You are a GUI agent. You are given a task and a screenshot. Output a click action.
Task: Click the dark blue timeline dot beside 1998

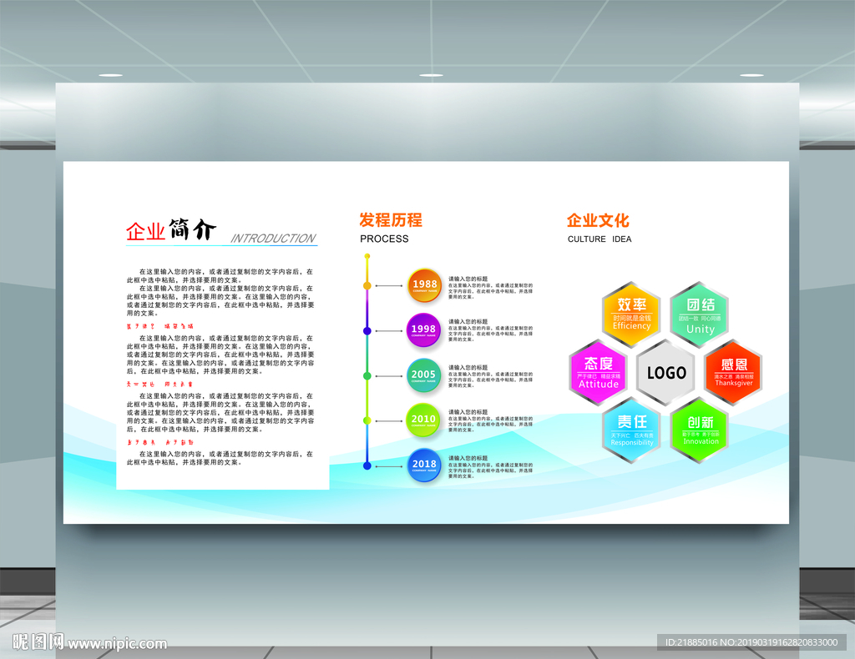(x=367, y=330)
